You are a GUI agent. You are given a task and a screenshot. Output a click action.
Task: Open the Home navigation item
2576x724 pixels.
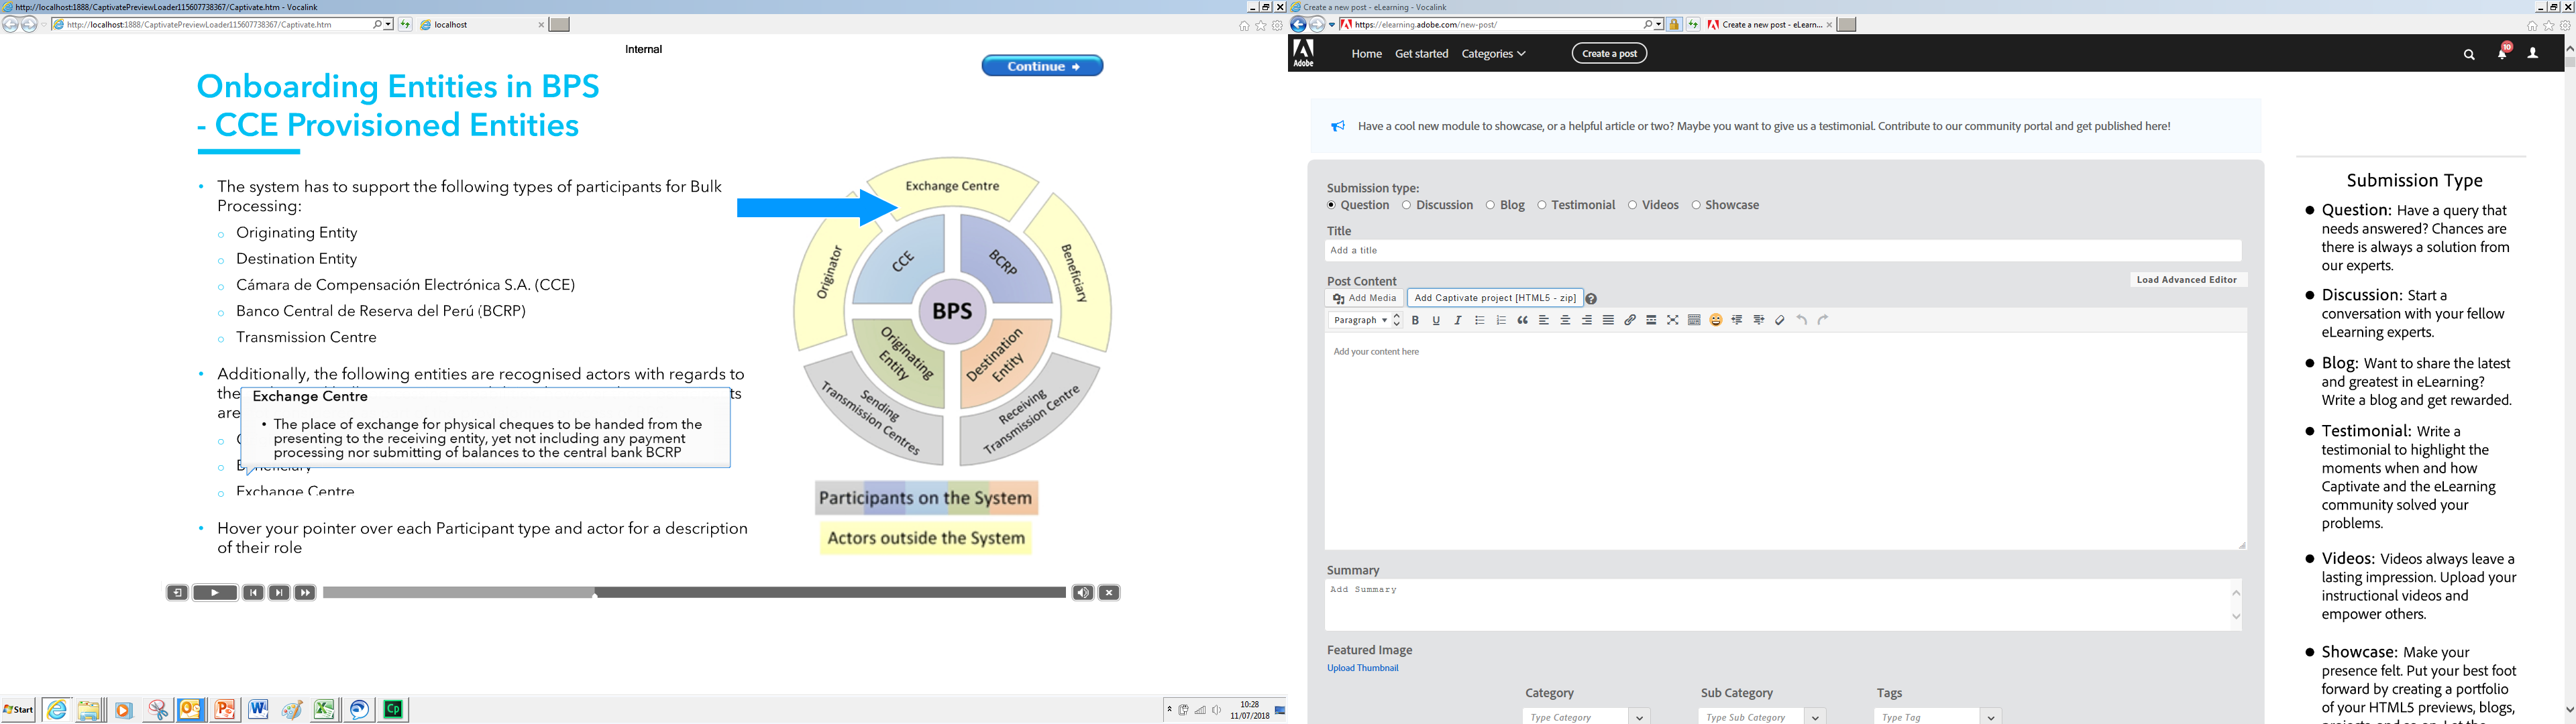tap(1366, 54)
